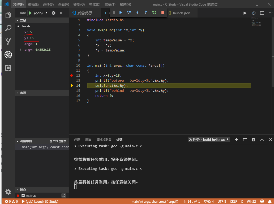Change indentation via 空格: 4

(209, 201)
